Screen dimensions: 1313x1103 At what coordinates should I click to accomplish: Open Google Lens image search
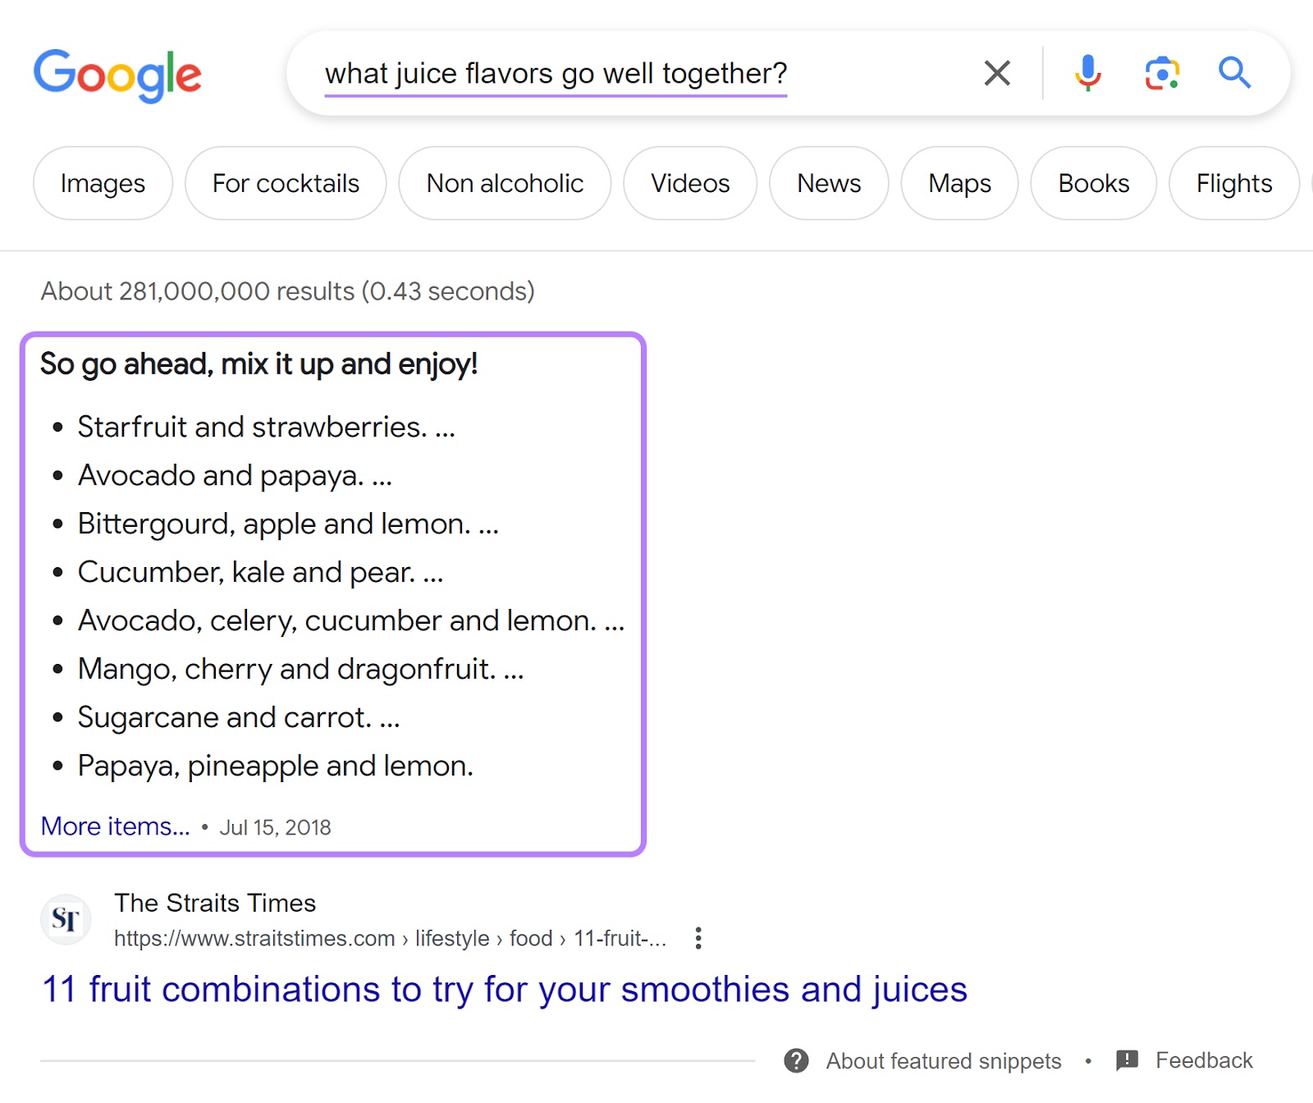click(1162, 73)
